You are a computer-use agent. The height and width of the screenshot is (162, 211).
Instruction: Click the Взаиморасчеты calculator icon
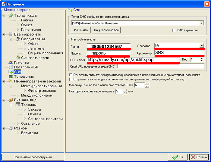(11, 34)
